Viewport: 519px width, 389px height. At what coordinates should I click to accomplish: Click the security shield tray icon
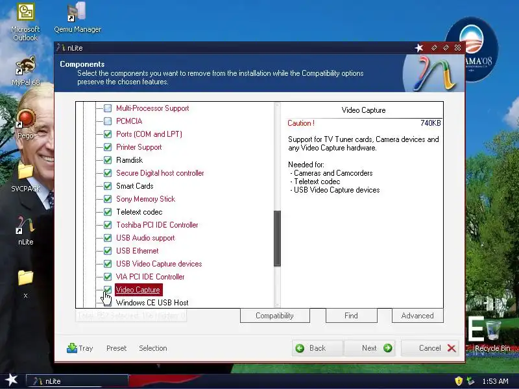click(459, 381)
